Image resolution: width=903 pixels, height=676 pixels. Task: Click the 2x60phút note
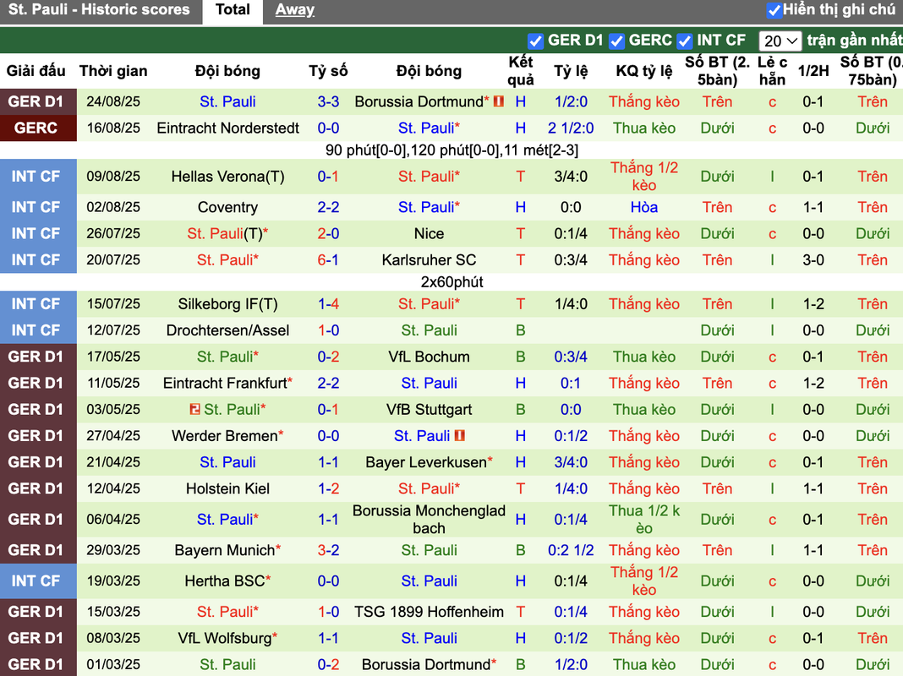451,282
